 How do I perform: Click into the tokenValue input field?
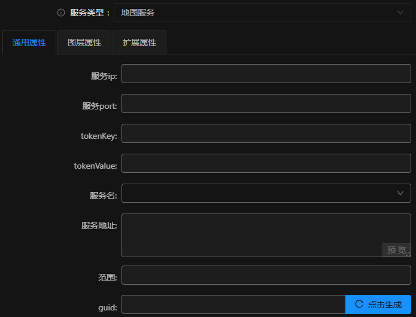click(x=266, y=163)
